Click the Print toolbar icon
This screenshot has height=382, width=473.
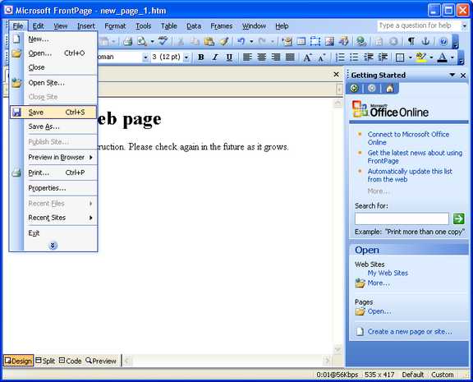point(127,41)
